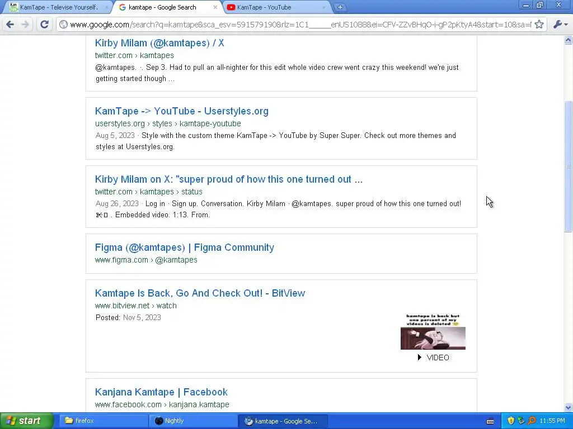Click the Posted: Nov 5, 2023 text
The height and width of the screenshot is (429, 573).
[128, 317]
